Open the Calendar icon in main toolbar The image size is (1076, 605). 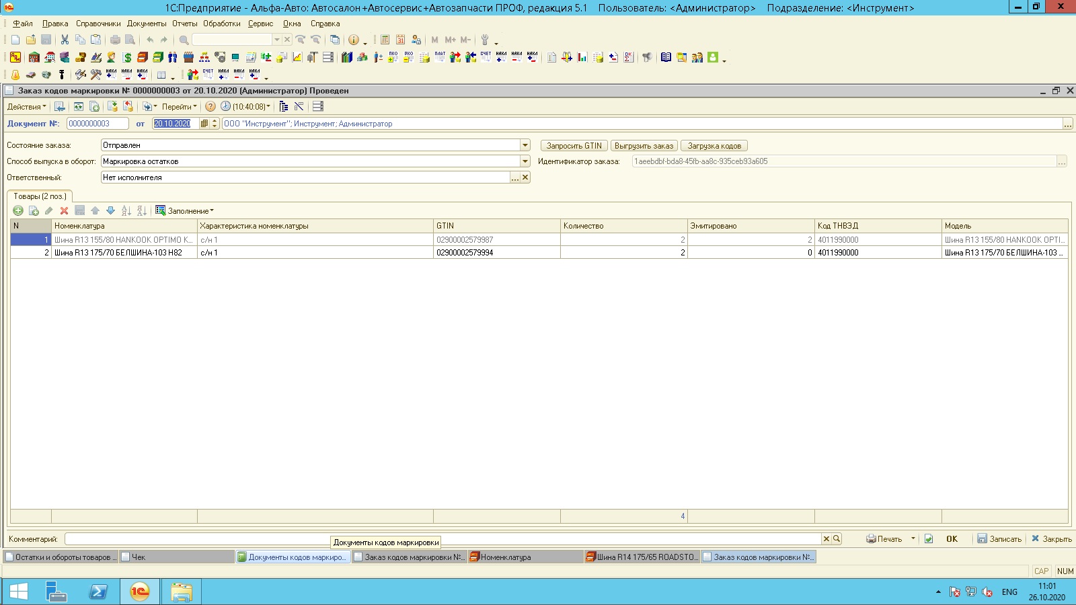point(400,40)
